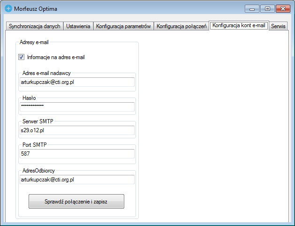Maximize the Morfeusz Optima window

pyautogui.click(x=267, y=9)
